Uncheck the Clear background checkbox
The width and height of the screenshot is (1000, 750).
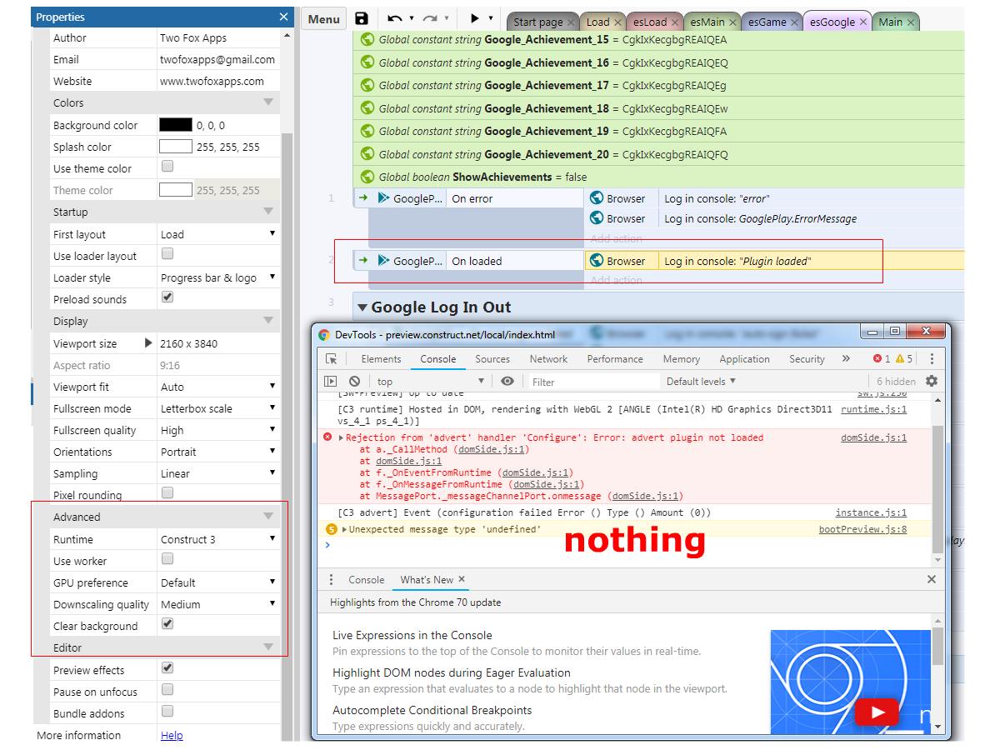167,624
